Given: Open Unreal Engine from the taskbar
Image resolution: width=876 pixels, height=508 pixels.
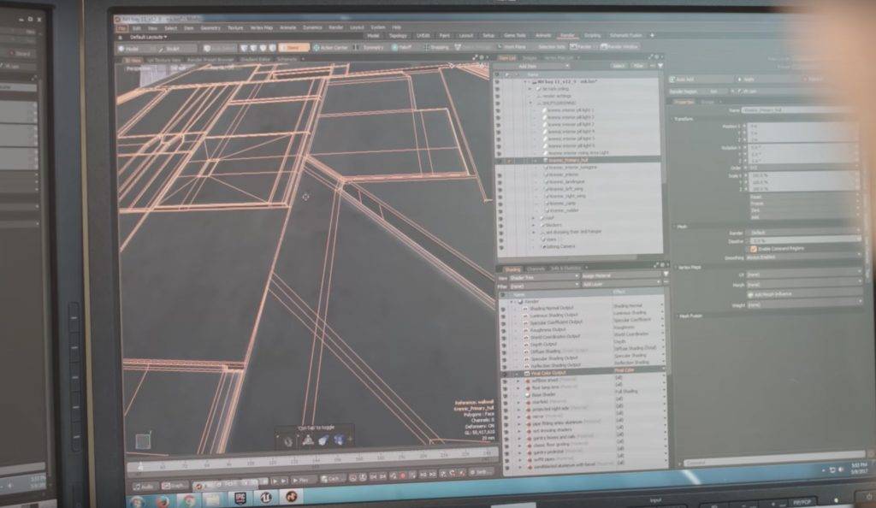Looking at the screenshot, I should pyautogui.click(x=266, y=498).
